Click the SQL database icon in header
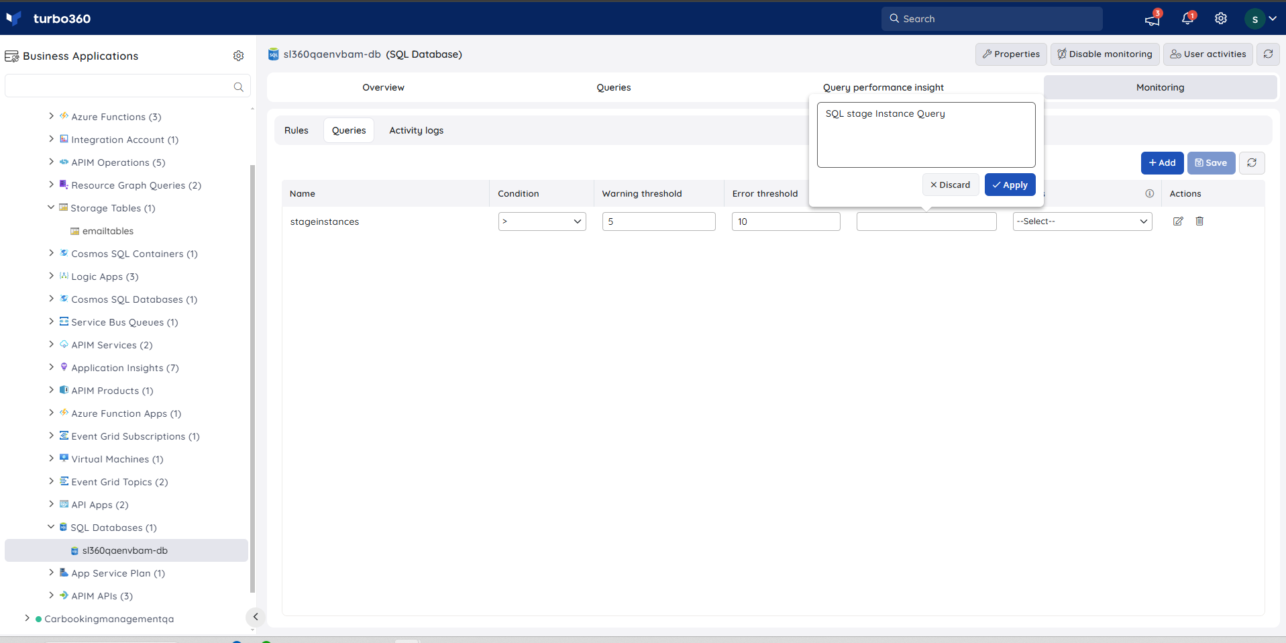1286x643 pixels. click(x=273, y=54)
